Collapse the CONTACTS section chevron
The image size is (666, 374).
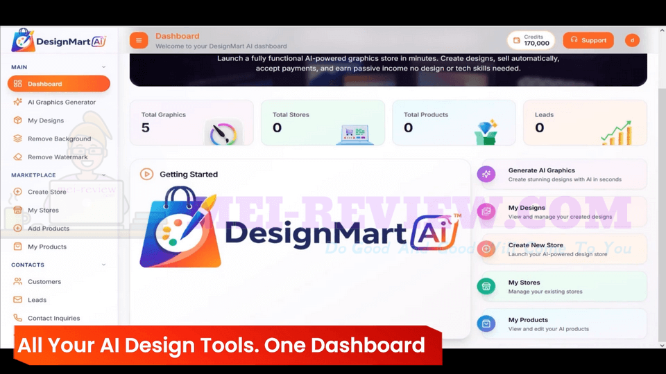[103, 265]
